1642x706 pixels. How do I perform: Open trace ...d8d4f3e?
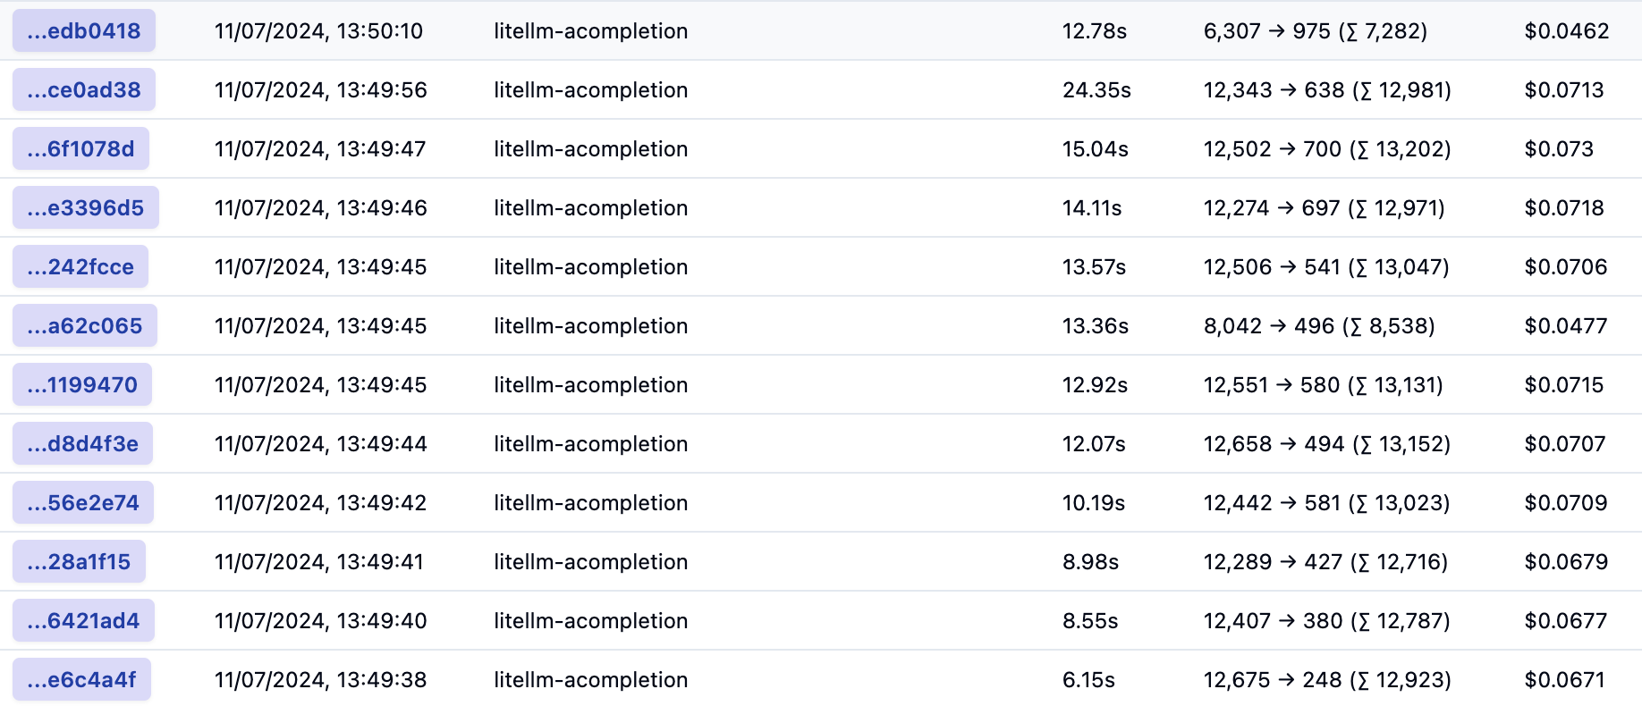[82, 444]
